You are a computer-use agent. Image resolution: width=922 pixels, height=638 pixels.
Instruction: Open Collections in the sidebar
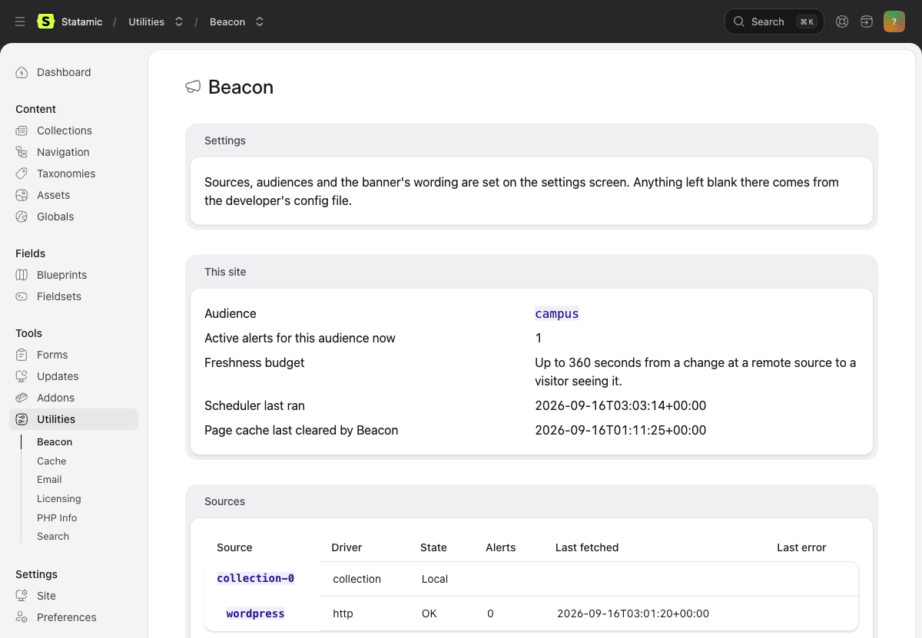click(x=65, y=131)
